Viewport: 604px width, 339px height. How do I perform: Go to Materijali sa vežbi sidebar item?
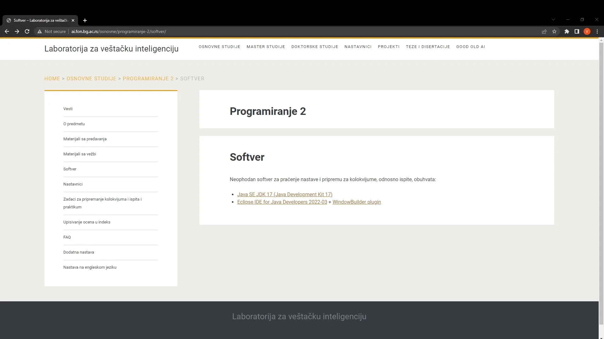(80, 154)
